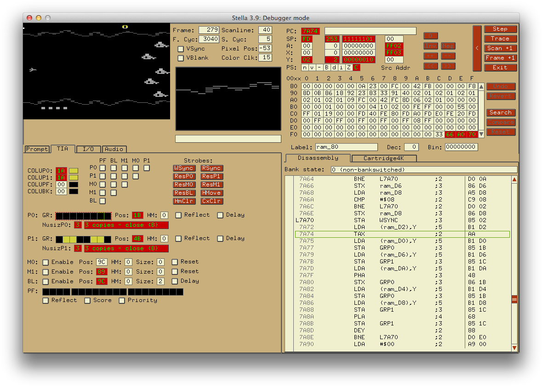This screenshot has width=542, height=386.
Task: Click the COLUP0 value field 1A
Action: click(x=61, y=171)
